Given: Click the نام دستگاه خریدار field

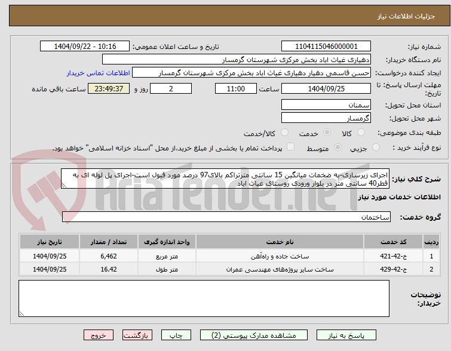Looking at the screenshot, I should [x=237, y=60].
